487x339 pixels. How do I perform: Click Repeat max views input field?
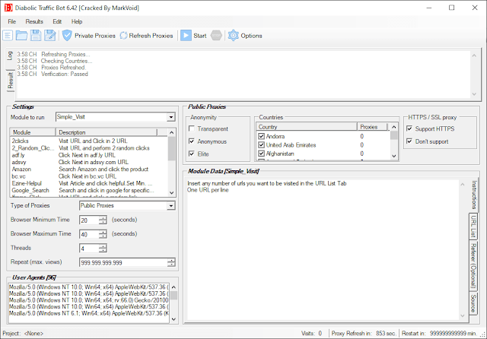[x=123, y=263]
